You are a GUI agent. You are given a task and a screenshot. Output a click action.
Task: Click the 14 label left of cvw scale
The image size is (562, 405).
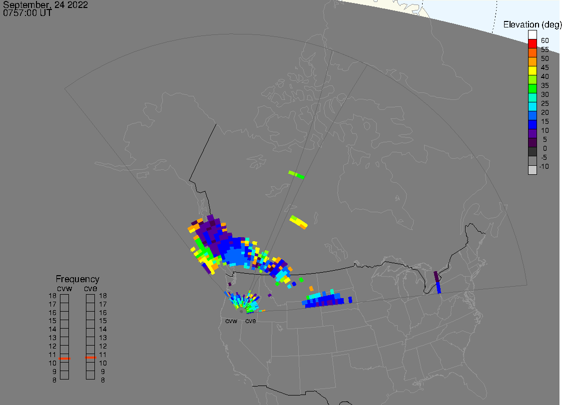(x=52, y=329)
